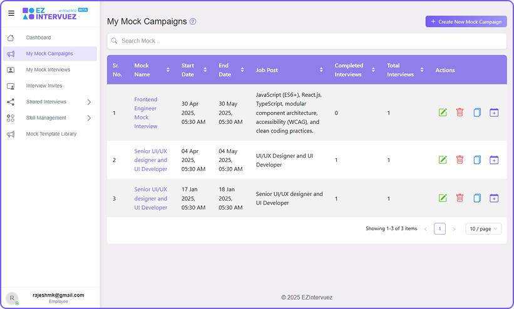Click the My Mock Interviews sidebar icon
This screenshot has width=514, height=309.
[x=11, y=70]
